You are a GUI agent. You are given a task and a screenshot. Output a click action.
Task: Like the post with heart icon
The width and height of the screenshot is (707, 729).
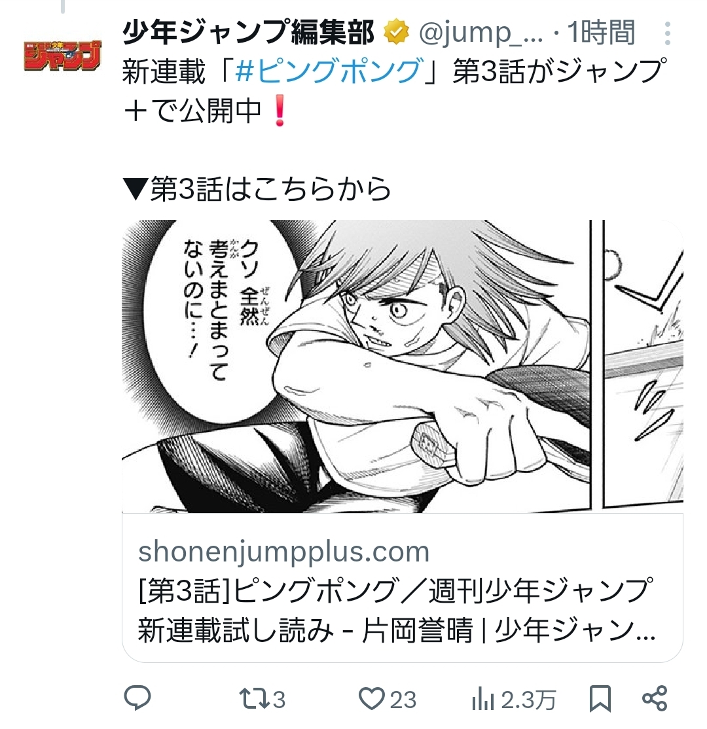click(372, 698)
